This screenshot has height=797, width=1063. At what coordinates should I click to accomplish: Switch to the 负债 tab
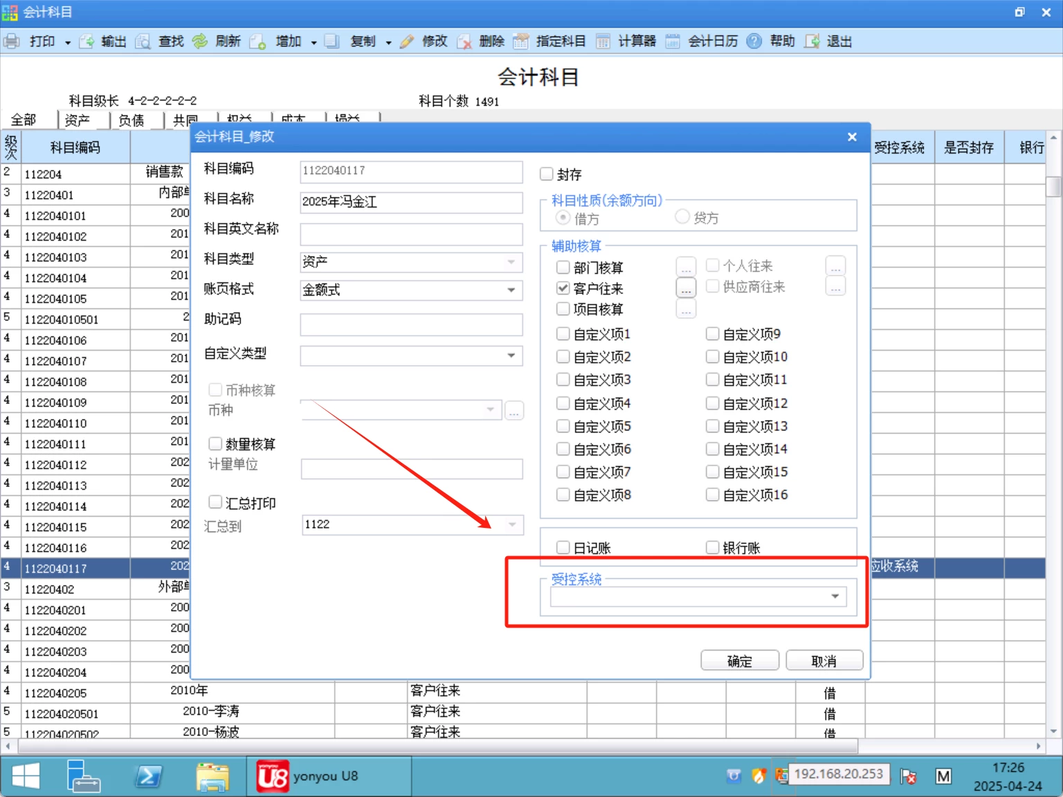[131, 120]
